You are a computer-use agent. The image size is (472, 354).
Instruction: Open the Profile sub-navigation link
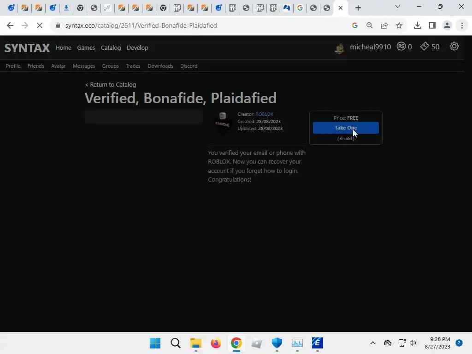tap(13, 66)
